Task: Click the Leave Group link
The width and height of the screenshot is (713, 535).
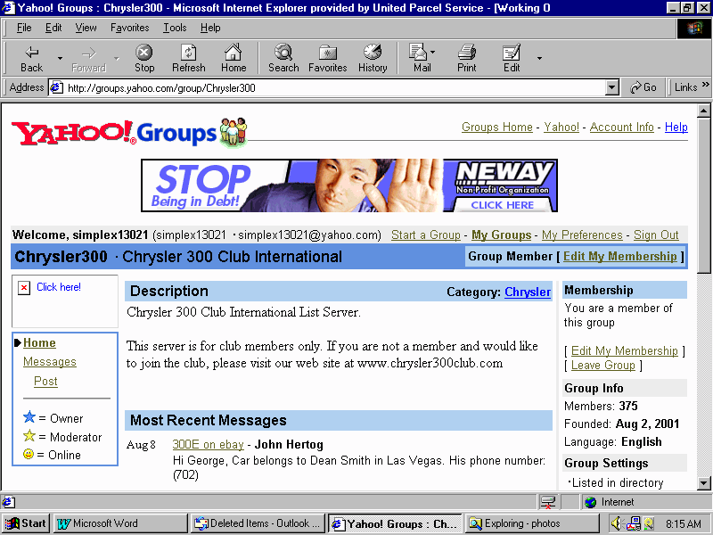Action: (603, 365)
